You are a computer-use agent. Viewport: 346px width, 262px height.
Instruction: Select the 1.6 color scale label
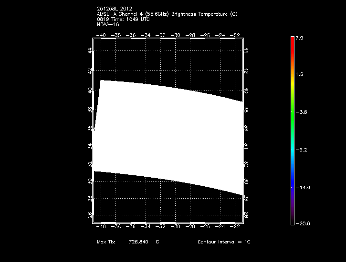point(299,75)
